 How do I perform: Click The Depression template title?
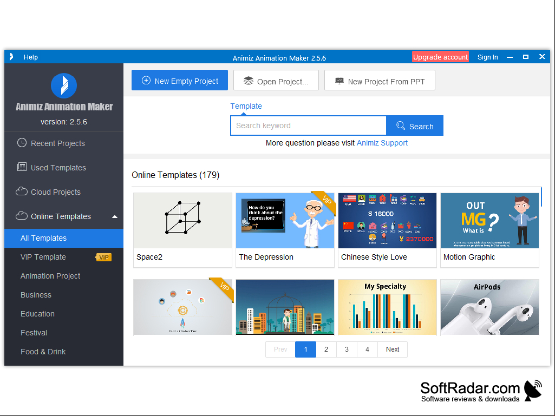point(266,257)
